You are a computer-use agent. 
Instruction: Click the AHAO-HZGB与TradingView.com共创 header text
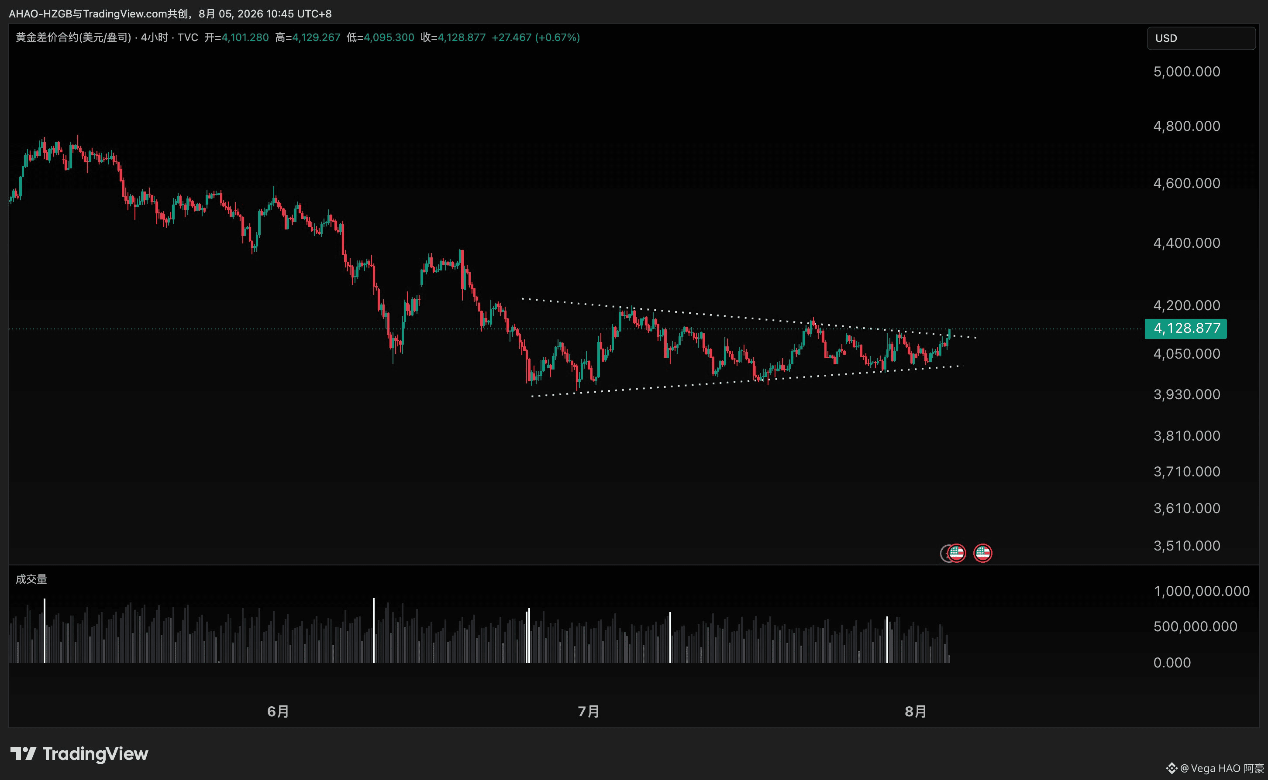click(98, 14)
